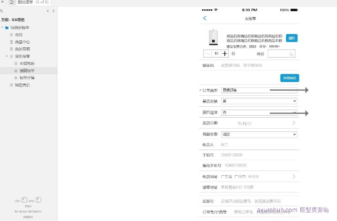Open the sitemap search magnifier icon

coord(2,11)
